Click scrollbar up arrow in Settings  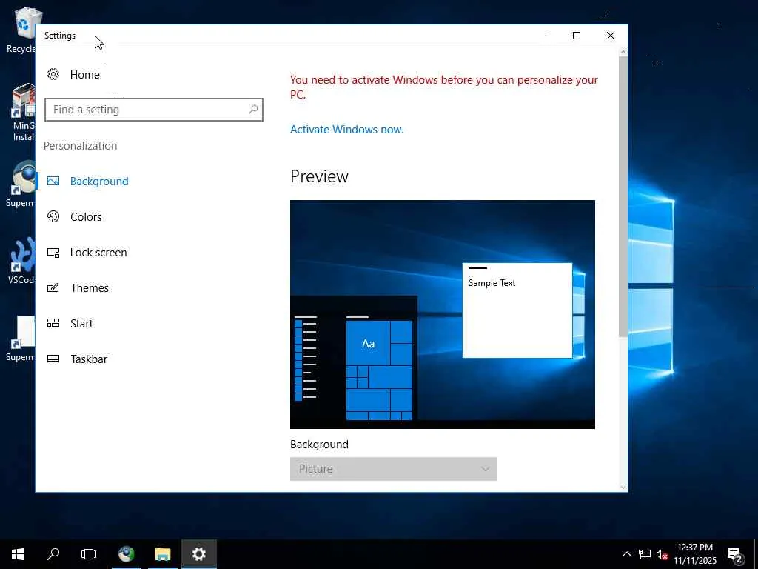click(x=623, y=51)
